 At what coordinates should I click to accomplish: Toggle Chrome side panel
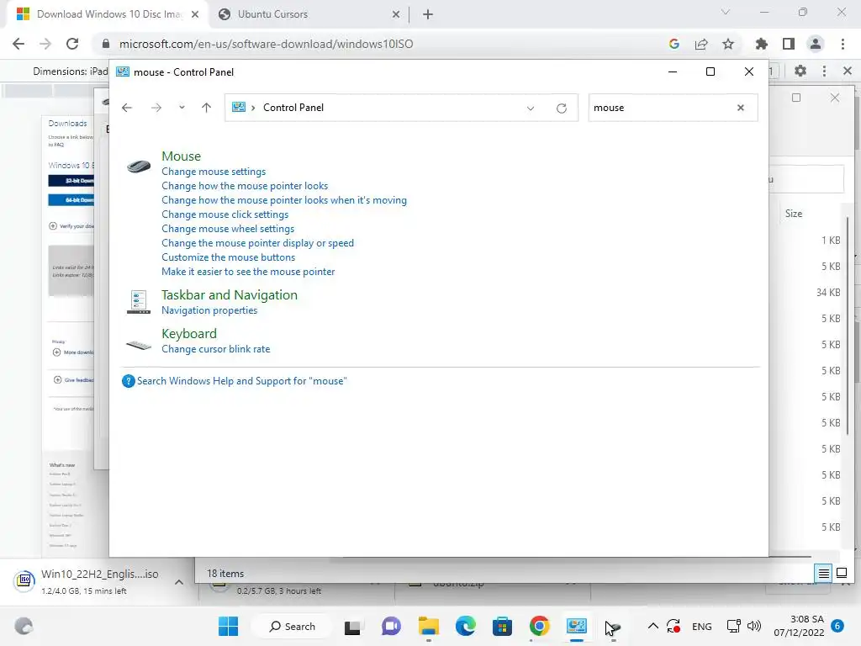click(789, 44)
